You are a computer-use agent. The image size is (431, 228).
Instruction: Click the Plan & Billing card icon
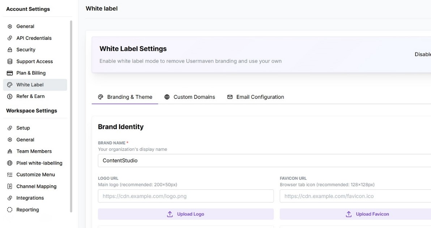click(x=9, y=73)
